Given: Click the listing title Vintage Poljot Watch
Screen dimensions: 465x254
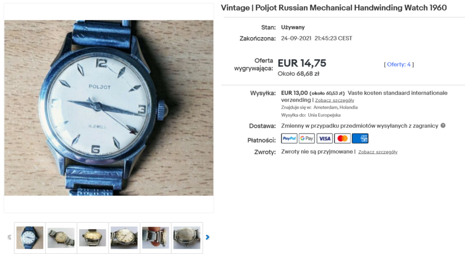Looking at the screenshot, I should [333, 8].
